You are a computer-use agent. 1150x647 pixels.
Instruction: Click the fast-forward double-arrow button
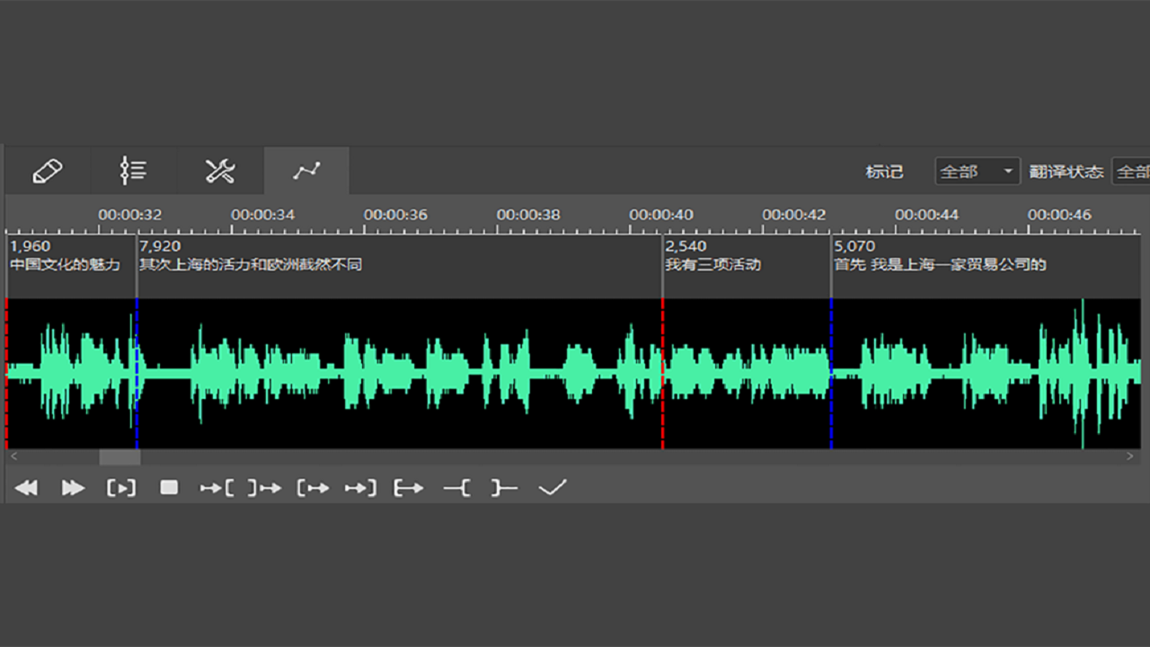coord(73,488)
